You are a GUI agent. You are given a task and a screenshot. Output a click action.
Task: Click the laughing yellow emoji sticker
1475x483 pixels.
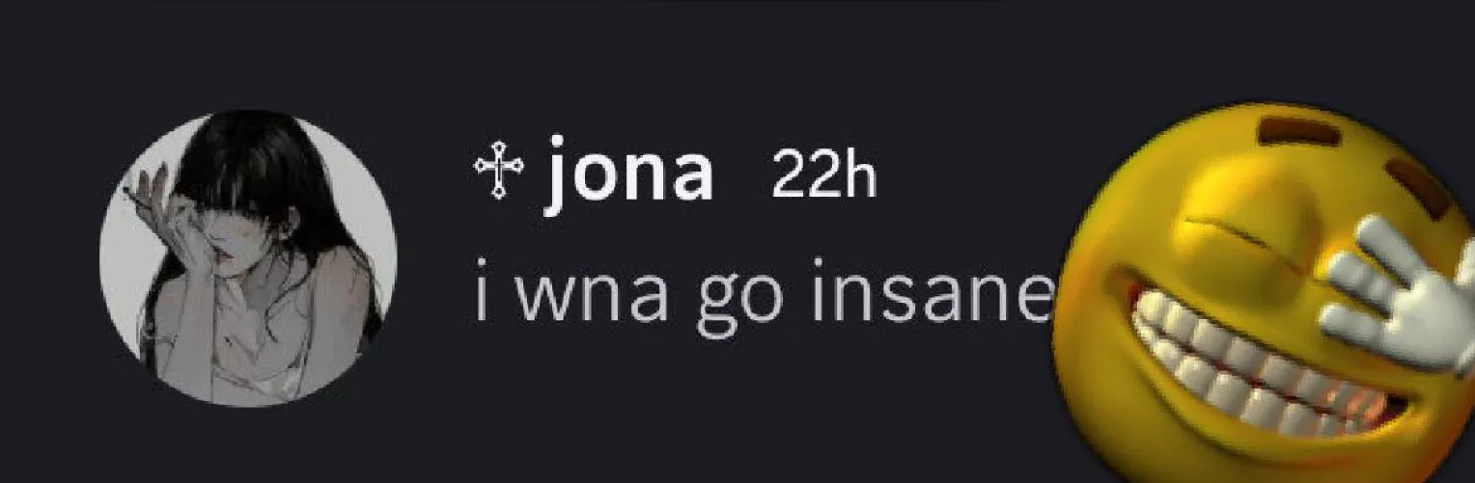(x=1263, y=291)
